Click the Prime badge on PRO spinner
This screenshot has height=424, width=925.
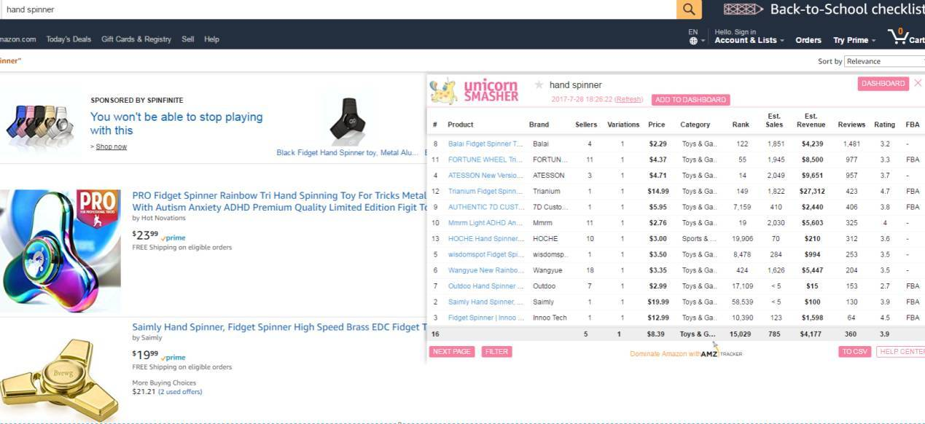pyautogui.click(x=173, y=237)
